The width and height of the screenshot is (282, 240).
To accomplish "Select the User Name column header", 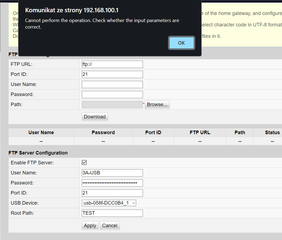I will tap(41, 133).
